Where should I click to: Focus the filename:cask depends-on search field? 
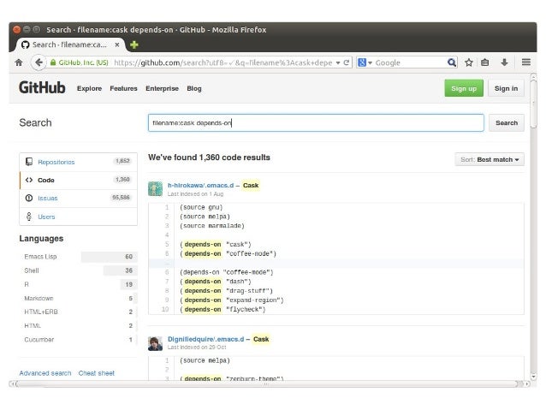[316, 122]
